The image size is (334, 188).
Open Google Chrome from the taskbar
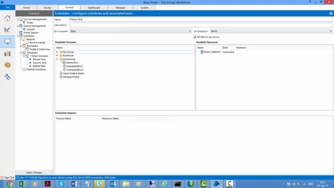point(9,184)
